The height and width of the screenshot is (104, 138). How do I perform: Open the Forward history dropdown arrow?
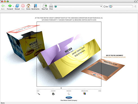pos(13,6)
